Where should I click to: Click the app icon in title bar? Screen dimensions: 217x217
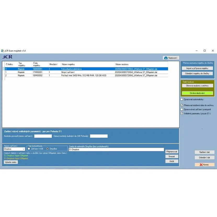[x=3, y=51]
